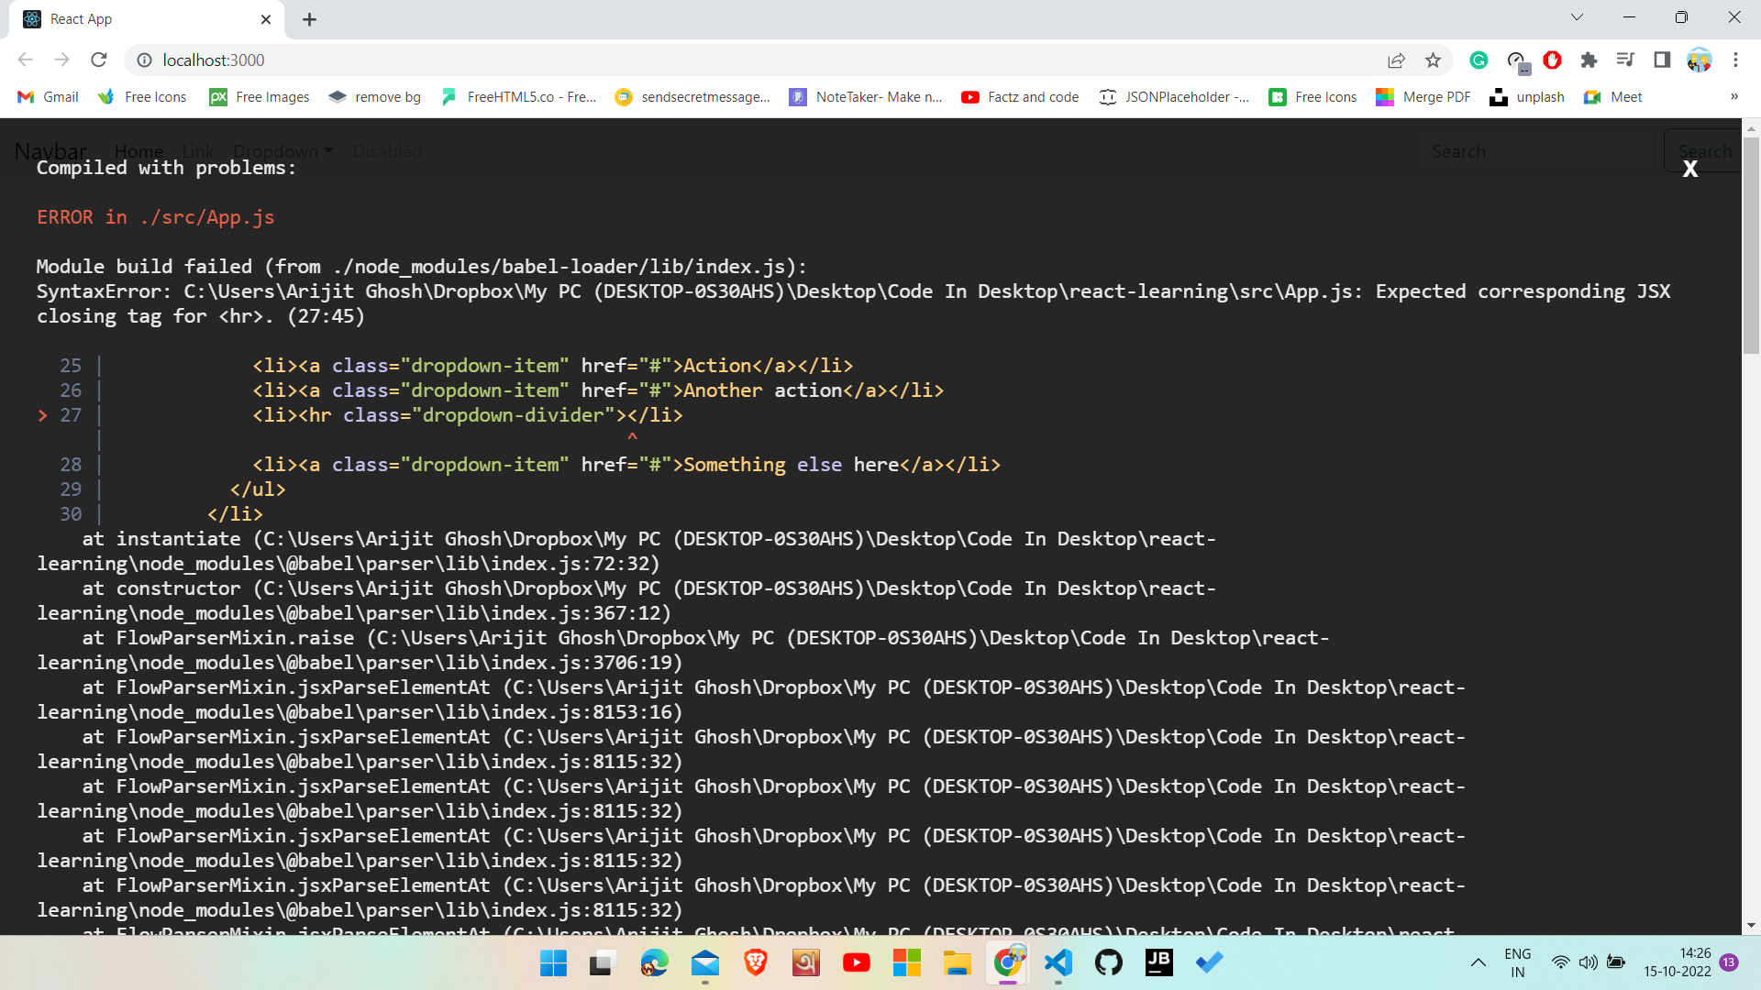
Task: Open the Chrome profile avatar
Action: [1700, 60]
